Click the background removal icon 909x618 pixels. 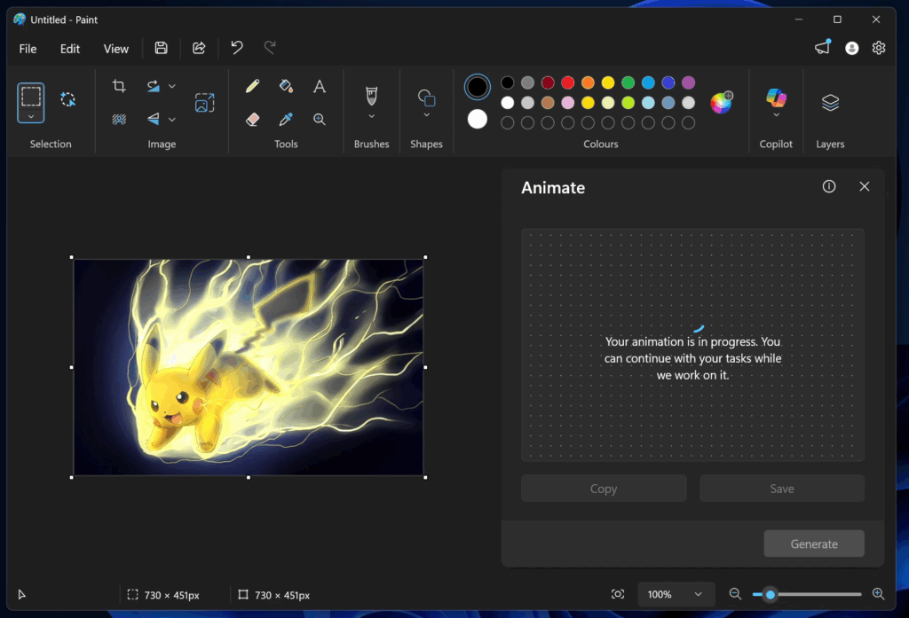point(119,119)
